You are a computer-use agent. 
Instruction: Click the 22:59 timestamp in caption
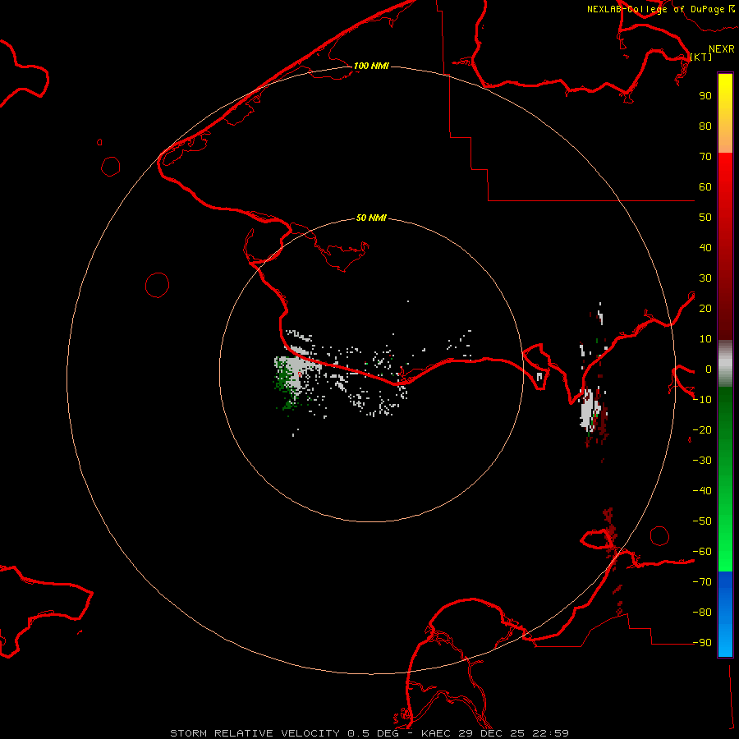point(550,733)
